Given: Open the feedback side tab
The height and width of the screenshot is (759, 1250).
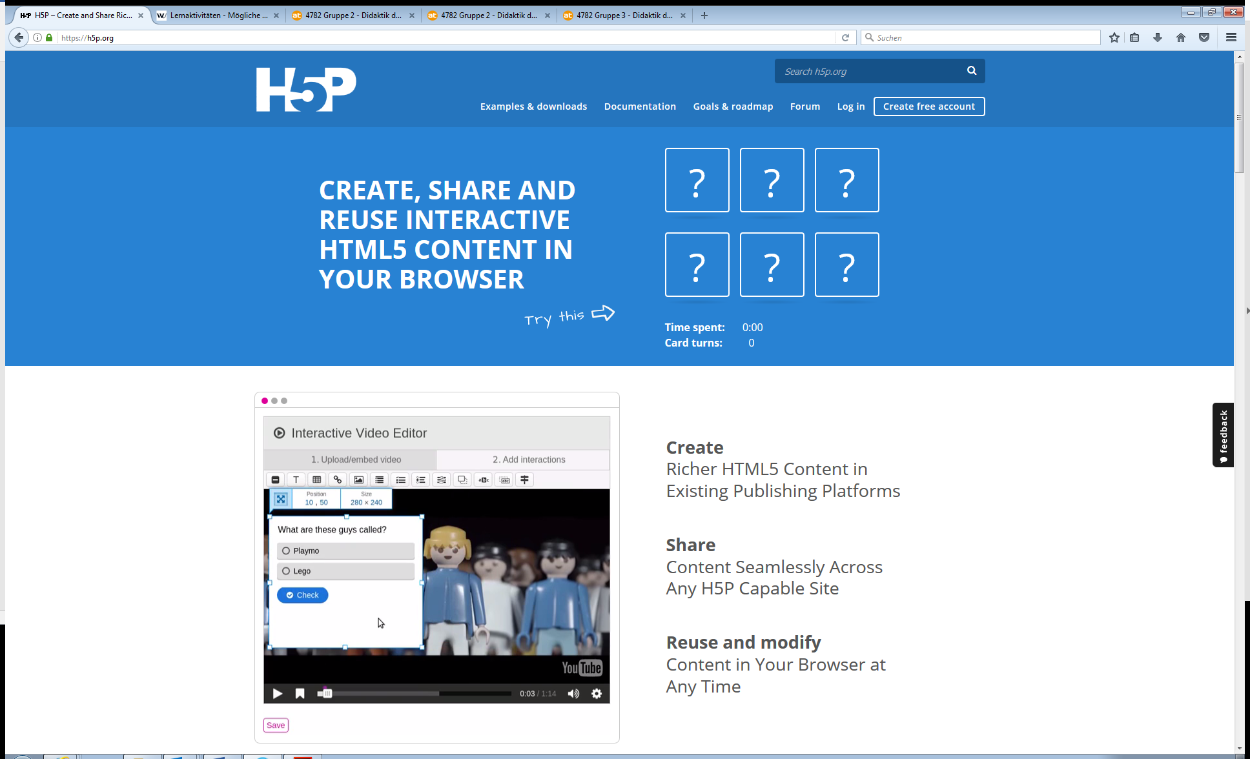Looking at the screenshot, I should (1223, 435).
